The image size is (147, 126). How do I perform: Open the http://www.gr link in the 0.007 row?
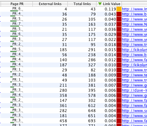[x=134, y=85]
